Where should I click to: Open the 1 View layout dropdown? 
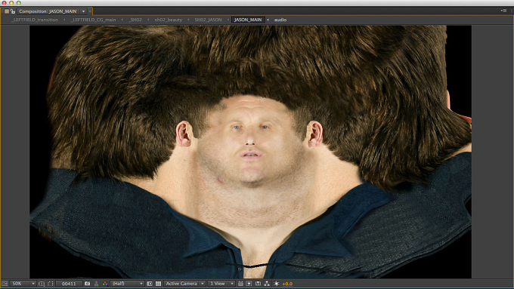click(221, 284)
